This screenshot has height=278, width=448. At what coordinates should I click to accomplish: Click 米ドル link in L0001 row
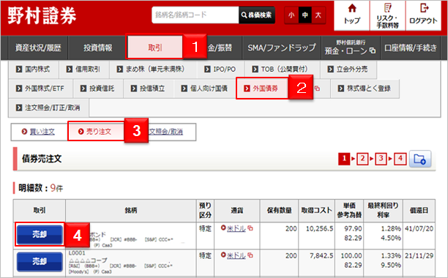236,255
